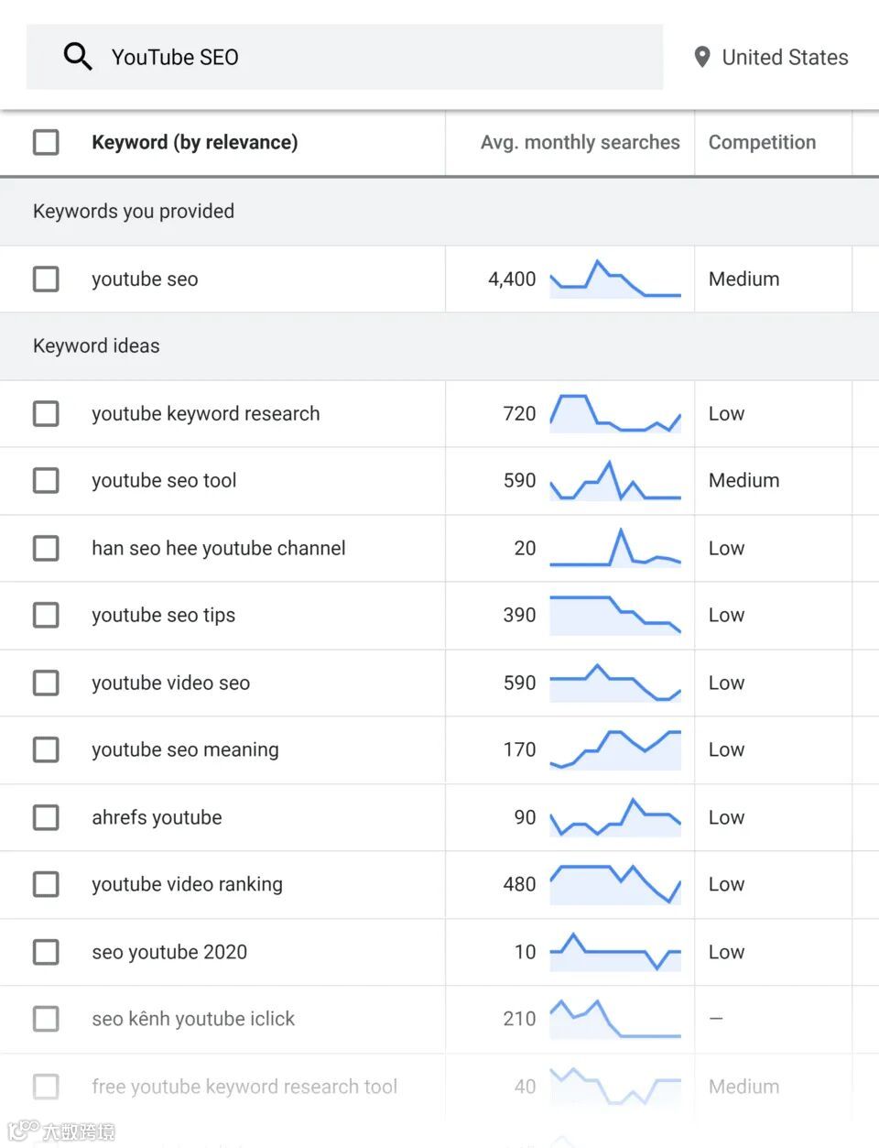Sort by Avg. monthly searches column
This screenshot has height=1148, width=879.
(580, 142)
